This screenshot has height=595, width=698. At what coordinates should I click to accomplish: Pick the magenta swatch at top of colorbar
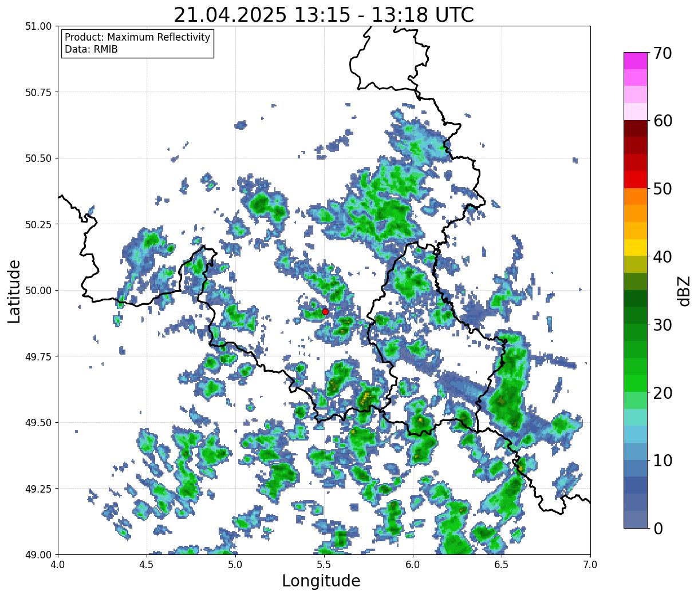[x=636, y=61]
